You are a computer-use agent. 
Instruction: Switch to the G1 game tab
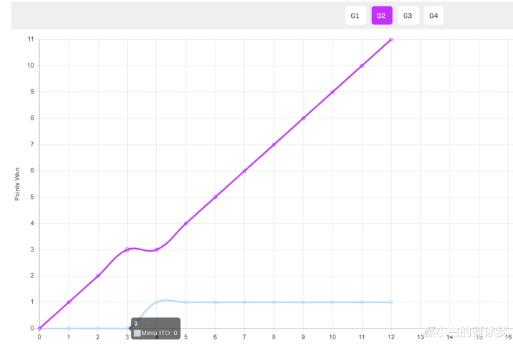pos(355,16)
